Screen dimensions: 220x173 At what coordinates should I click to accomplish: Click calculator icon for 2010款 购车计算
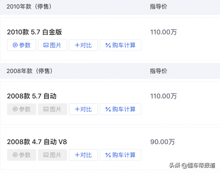pyautogui.click(x=108, y=45)
